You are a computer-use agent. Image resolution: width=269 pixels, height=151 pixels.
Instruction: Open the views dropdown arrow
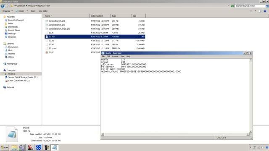click(255, 11)
